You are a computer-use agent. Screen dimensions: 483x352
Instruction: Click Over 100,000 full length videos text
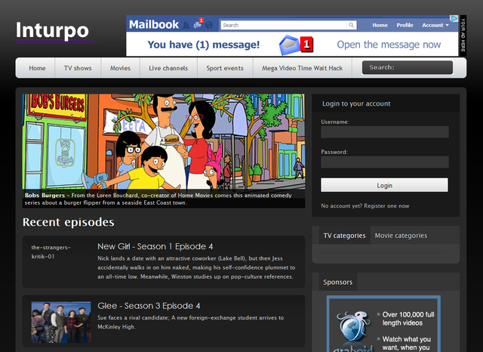click(x=408, y=319)
